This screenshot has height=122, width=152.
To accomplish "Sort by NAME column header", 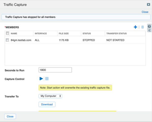I will (x=14, y=34).
